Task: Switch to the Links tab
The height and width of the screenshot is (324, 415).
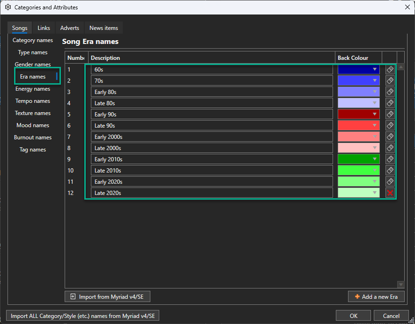Action: (x=44, y=28)
